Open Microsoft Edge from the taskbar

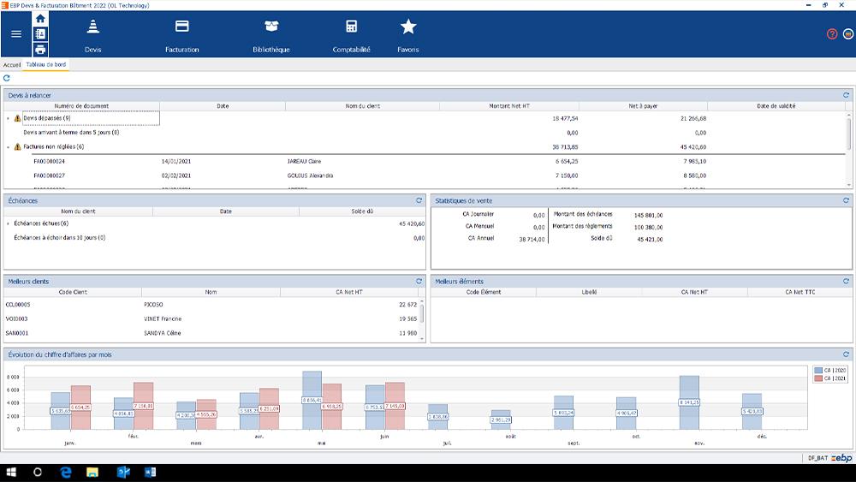point(65,472)
